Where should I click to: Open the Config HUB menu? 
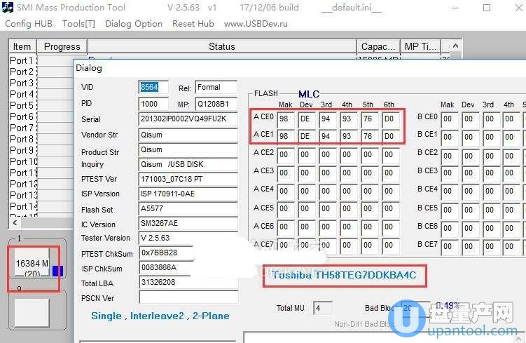(29, 23)
